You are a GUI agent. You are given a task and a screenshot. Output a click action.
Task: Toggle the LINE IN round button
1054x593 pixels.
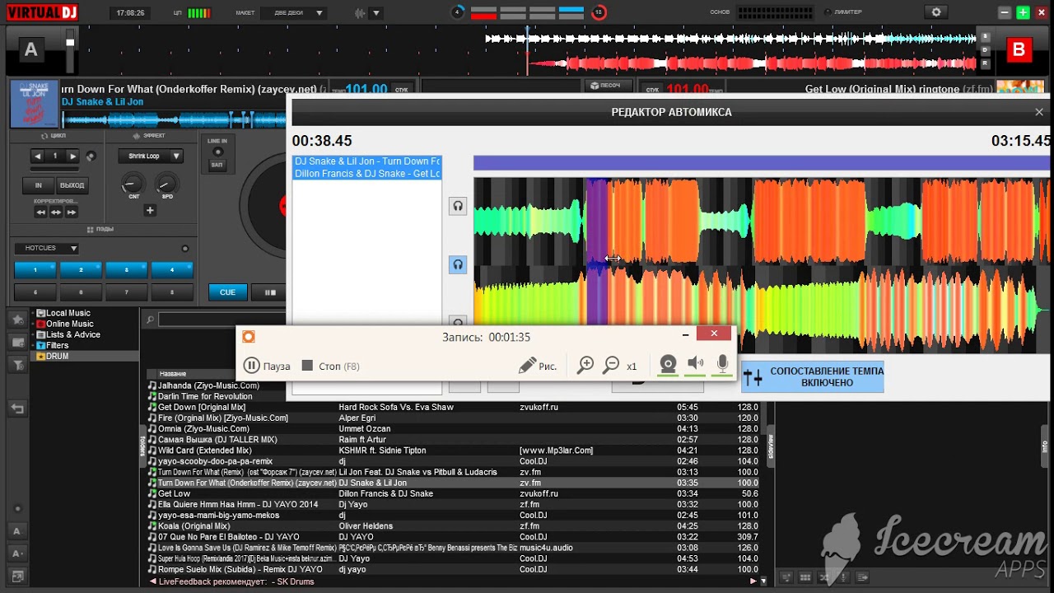point(217,152)
